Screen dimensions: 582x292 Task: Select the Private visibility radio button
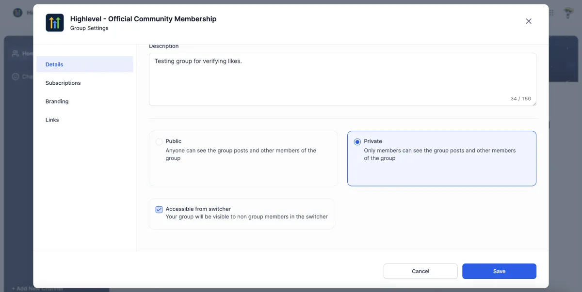point(357,142)
